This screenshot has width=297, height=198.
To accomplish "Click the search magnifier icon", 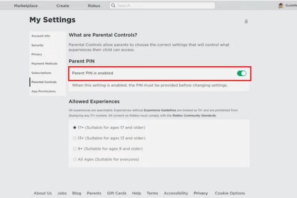I will [113, 5].
